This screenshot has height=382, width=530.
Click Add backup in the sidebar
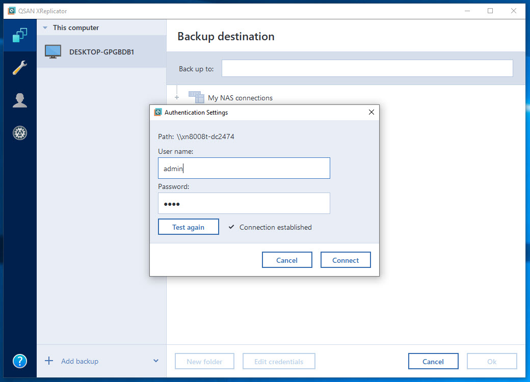pyautogui.click(x=80, y=361)
